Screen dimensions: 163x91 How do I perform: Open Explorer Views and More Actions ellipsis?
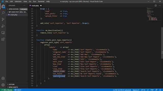click(24, 6)
